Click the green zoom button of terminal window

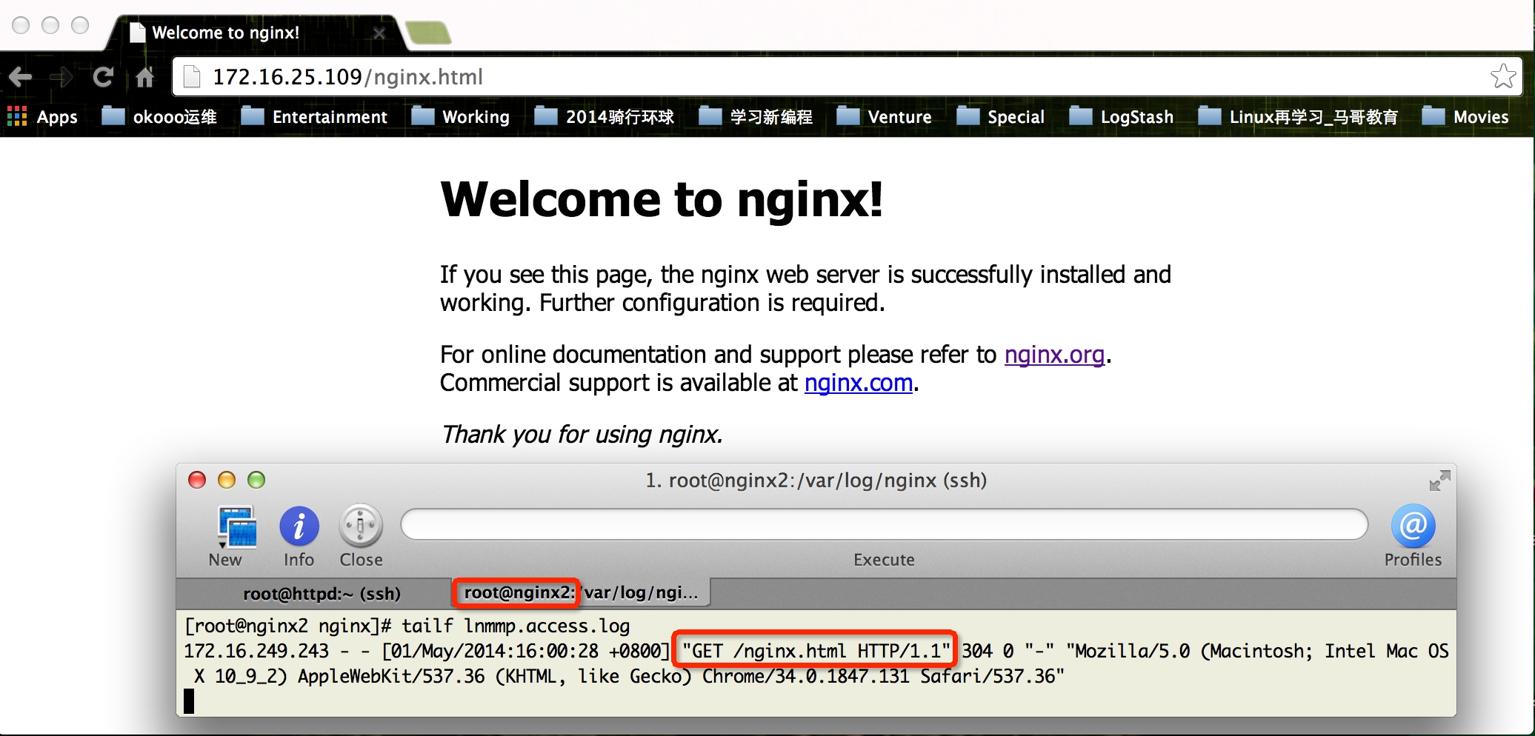coord(256,480)
